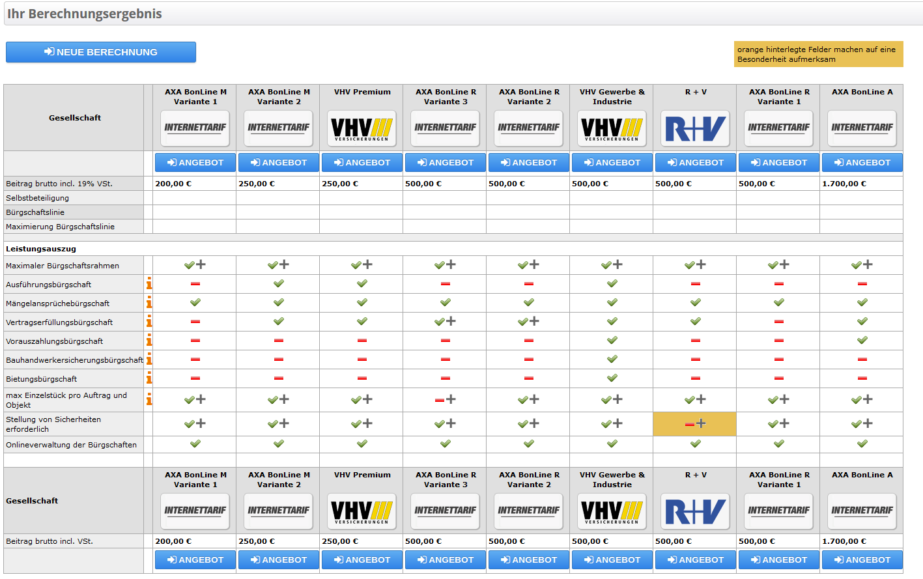Click checkmark for Onlineverwaltung under AXA BonLine A
This screenshot has width=923, height=579.
point(862,444)
